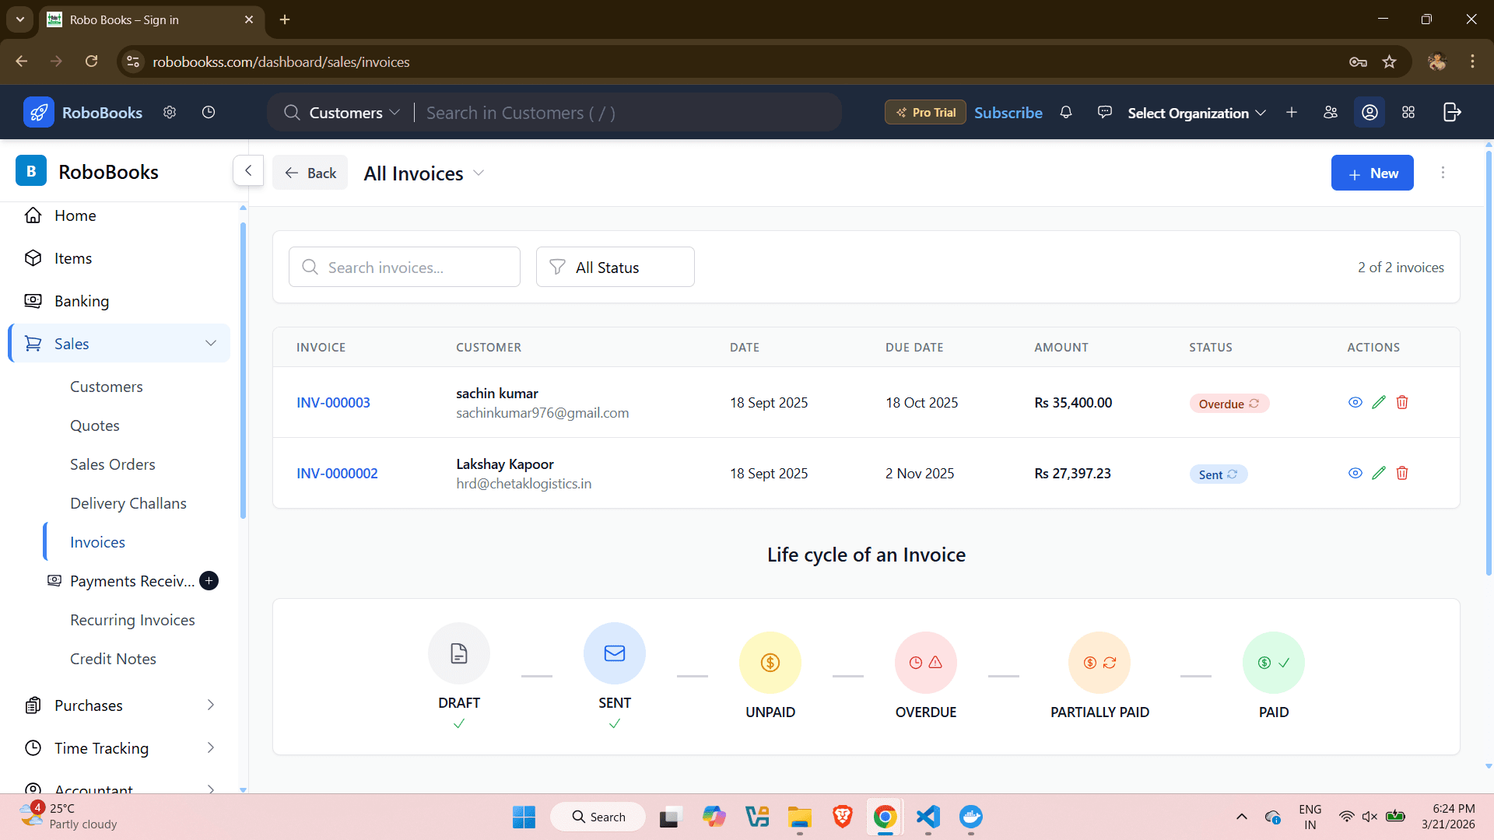This screenshot has width=1494, height=840.
Task: Open notifications bell icon
Action: click(x=1066, y=112)
